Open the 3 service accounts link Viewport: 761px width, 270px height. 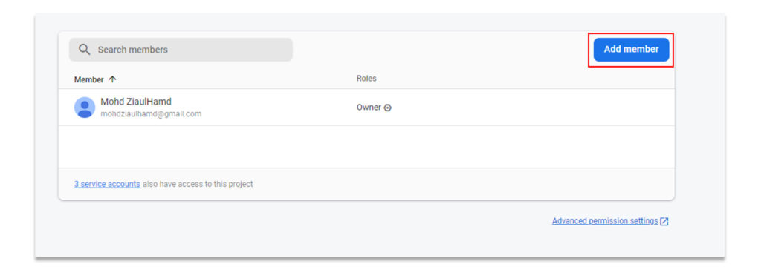(107, 184)
